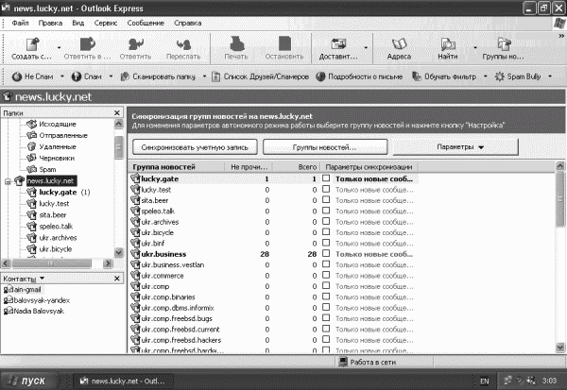This screenshot has height=390, width=567.
Task: Click the Спам button in spam toolbar
Action: coord(87,76)
